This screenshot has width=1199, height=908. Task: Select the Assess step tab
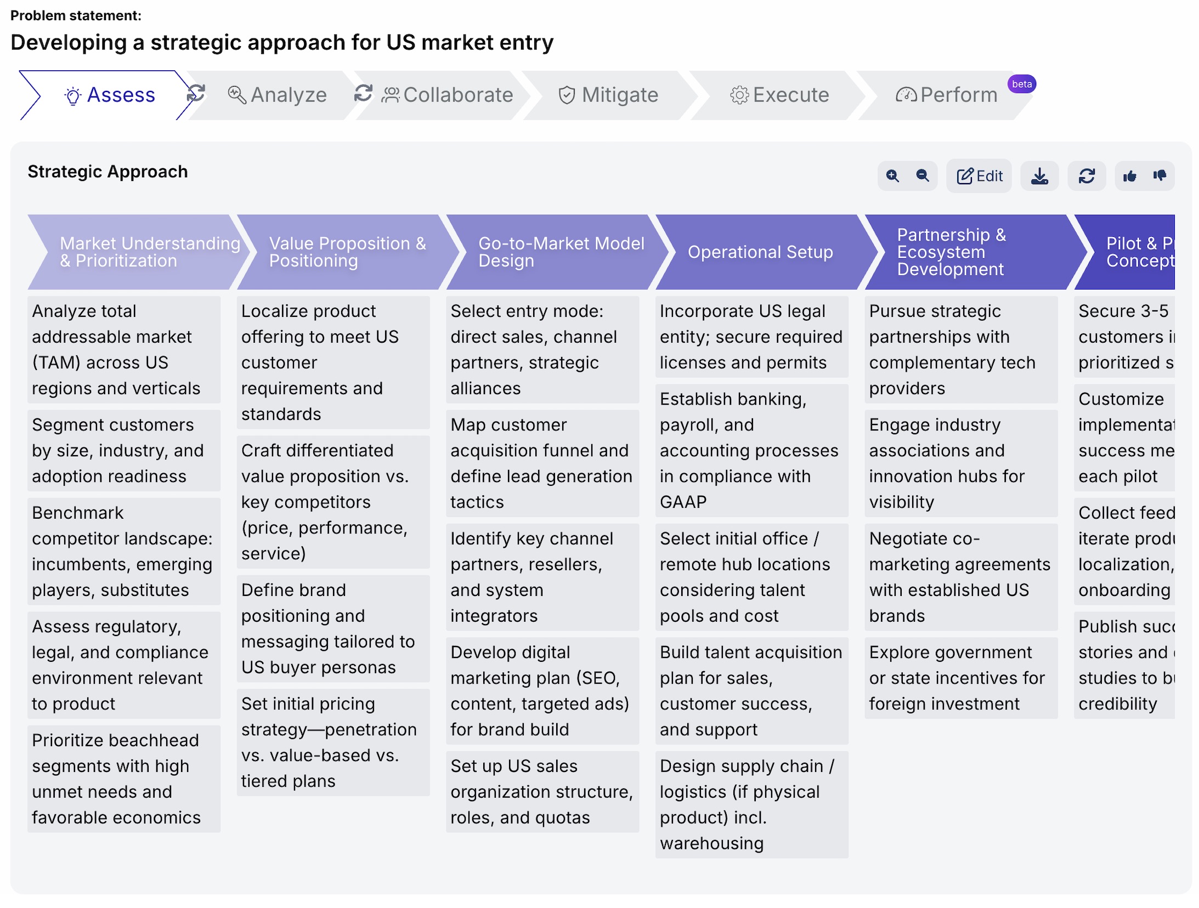[x=110, y=95]
